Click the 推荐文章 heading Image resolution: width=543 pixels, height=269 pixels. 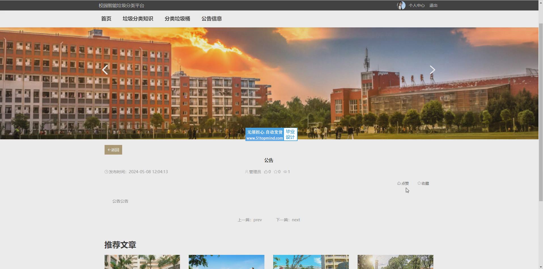pyautogui.click(x=120, y=245)
